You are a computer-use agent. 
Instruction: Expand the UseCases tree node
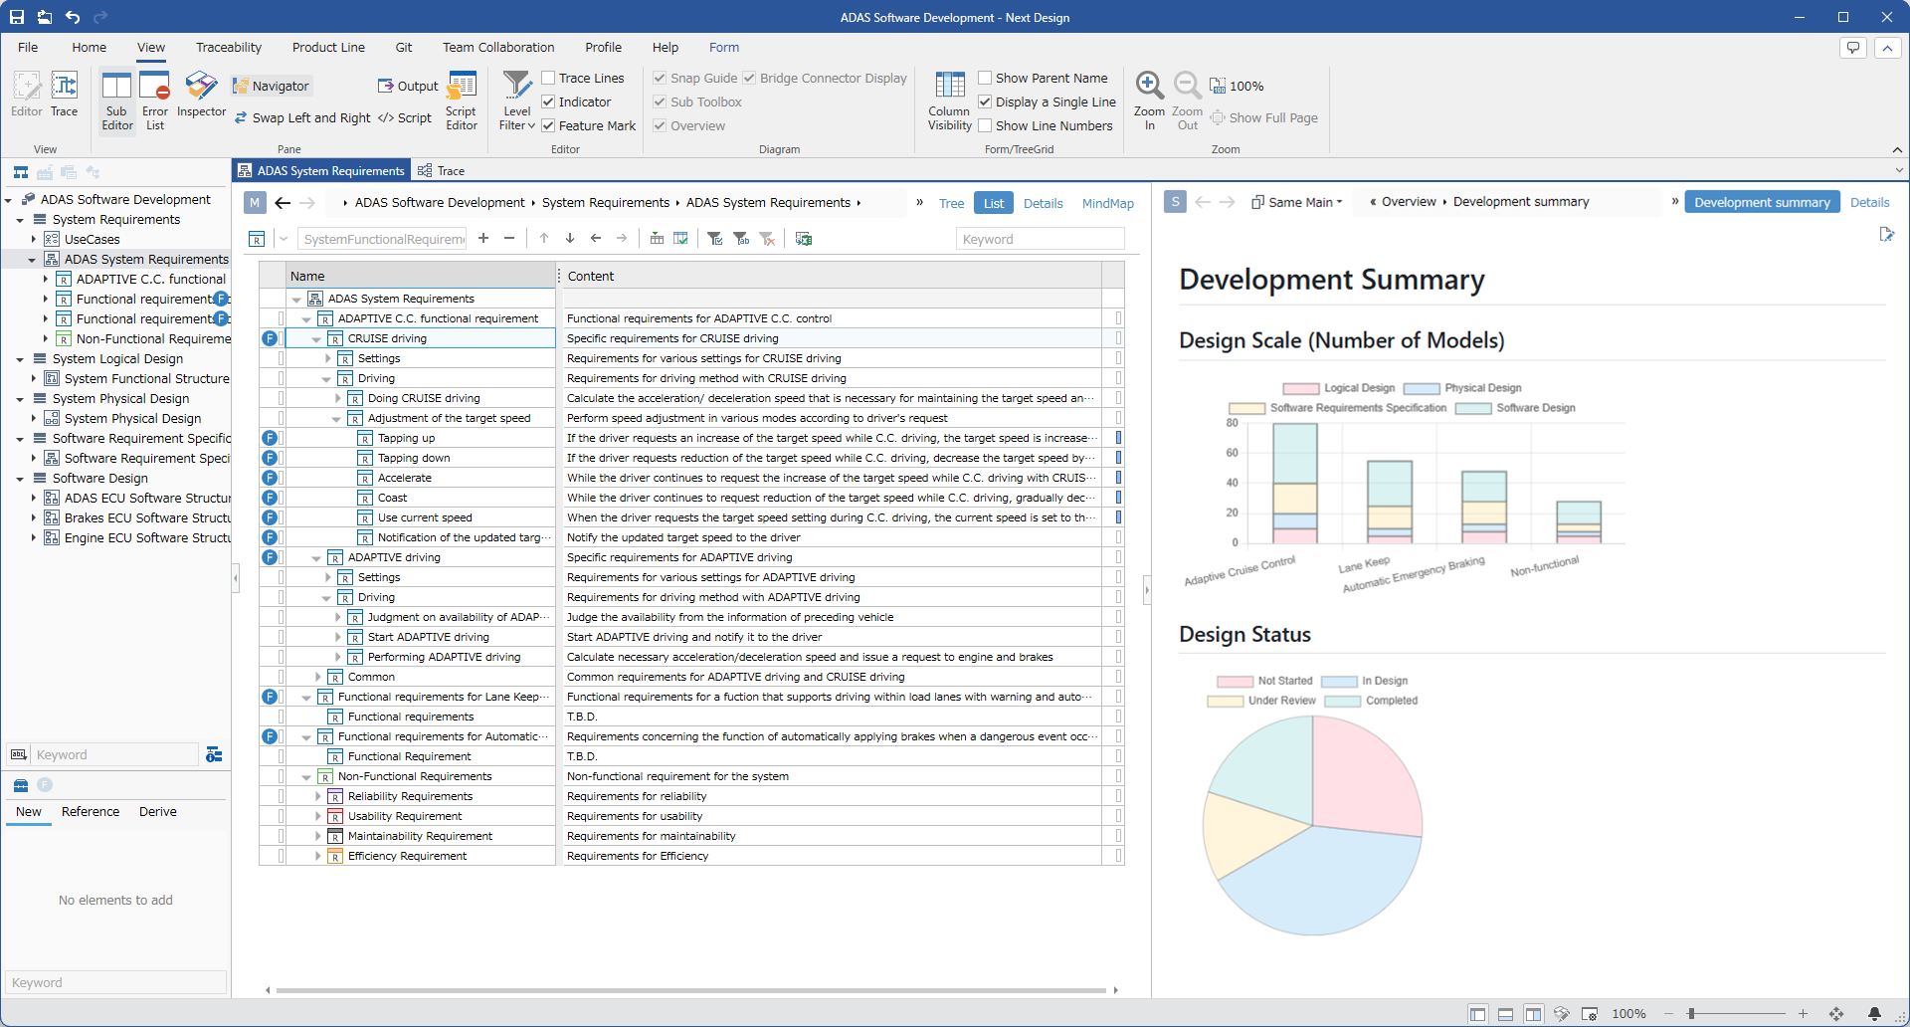tap(34, 239)
